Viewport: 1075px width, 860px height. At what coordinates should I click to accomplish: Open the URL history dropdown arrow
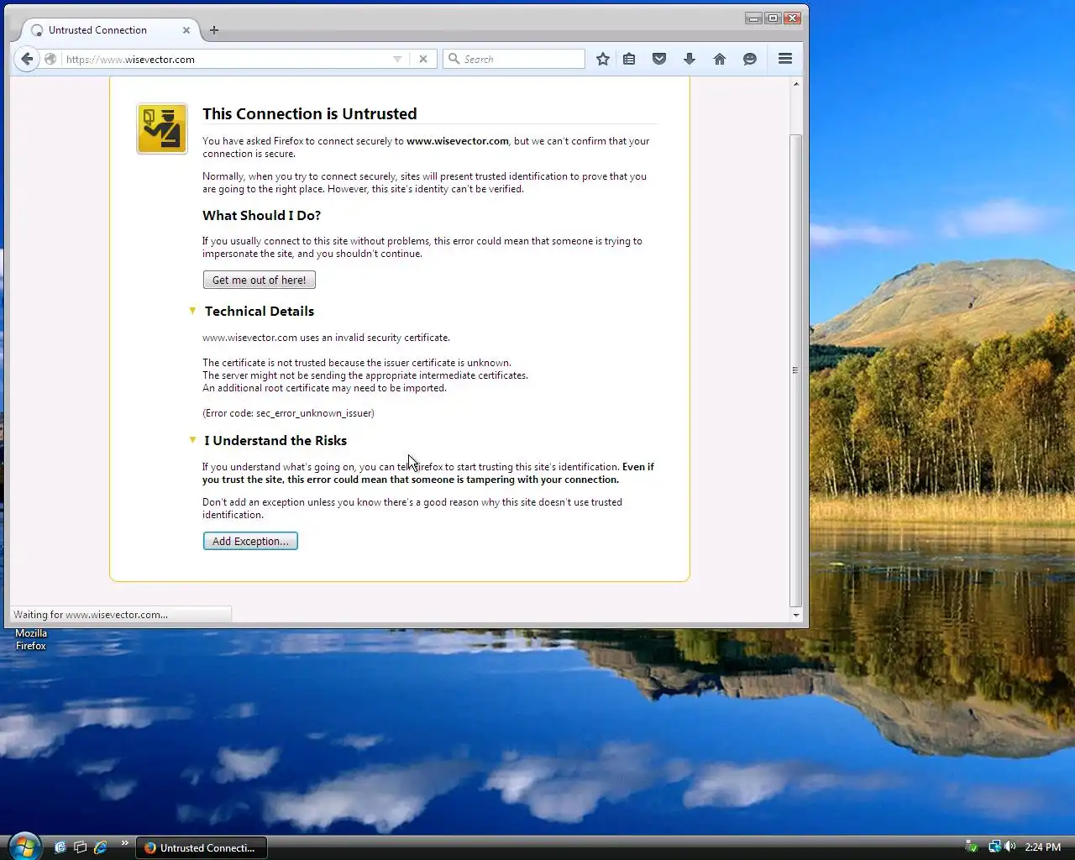(397, 59)
